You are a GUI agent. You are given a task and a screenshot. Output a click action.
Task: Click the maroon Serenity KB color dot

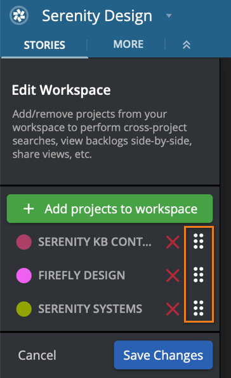tap(23, 242)
